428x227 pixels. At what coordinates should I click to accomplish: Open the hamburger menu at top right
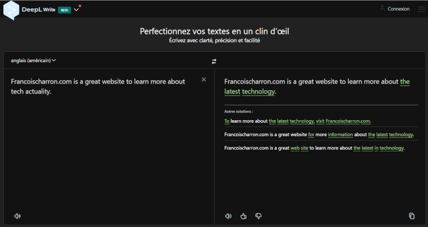click(x=421, y=9)
